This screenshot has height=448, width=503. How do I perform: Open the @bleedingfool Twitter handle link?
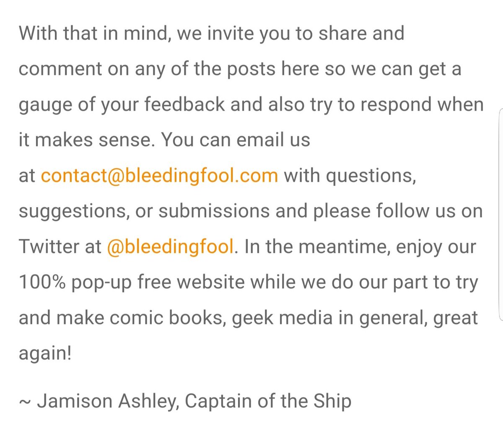(170, 246)
